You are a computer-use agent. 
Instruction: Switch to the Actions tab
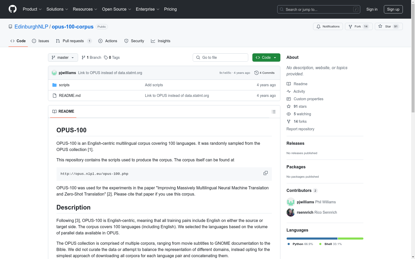[x=108, y=41]
